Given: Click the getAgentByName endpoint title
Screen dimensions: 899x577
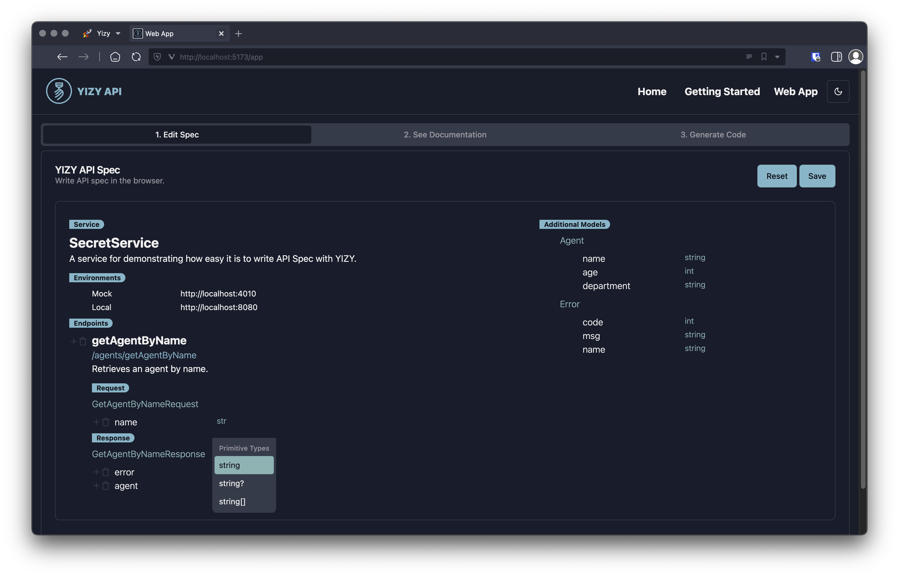Looking at the screenshot, I should (x=139, y=340).
